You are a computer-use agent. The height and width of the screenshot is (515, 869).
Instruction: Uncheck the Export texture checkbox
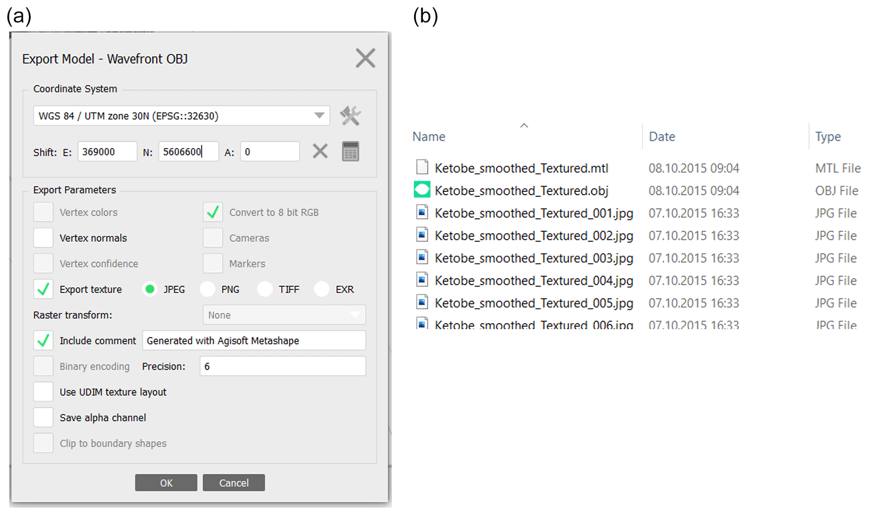point(43,289)
